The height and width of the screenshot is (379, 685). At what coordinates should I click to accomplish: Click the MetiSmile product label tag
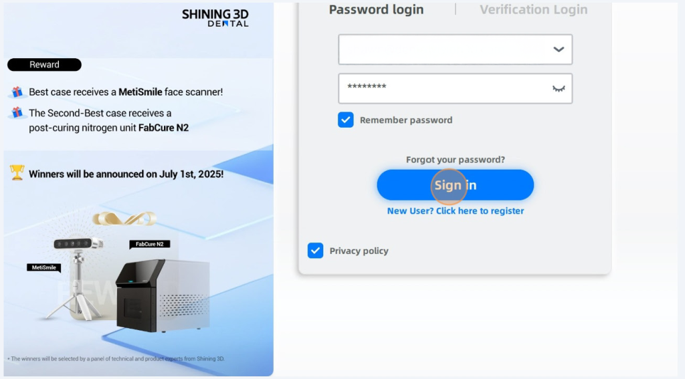(x=43, y=267)
